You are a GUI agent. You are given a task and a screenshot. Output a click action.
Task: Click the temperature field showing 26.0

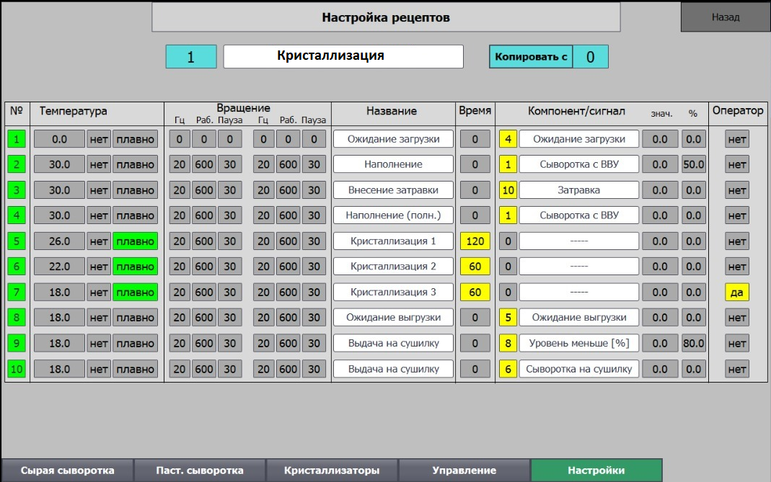click(x=59, y=241)
